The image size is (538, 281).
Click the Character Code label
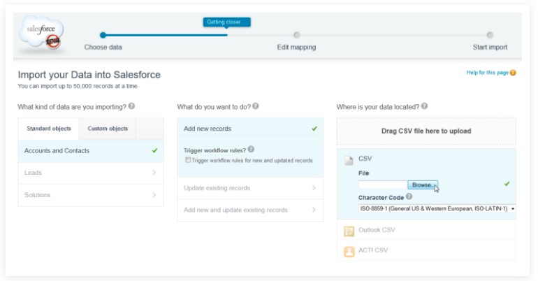381,198
